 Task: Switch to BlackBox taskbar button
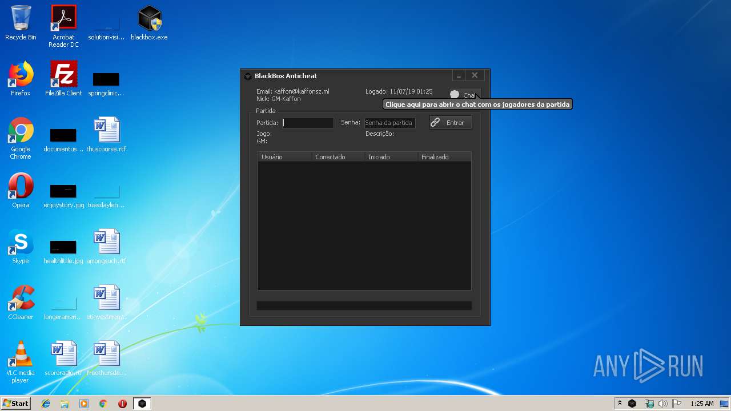(x=142, y=404)
